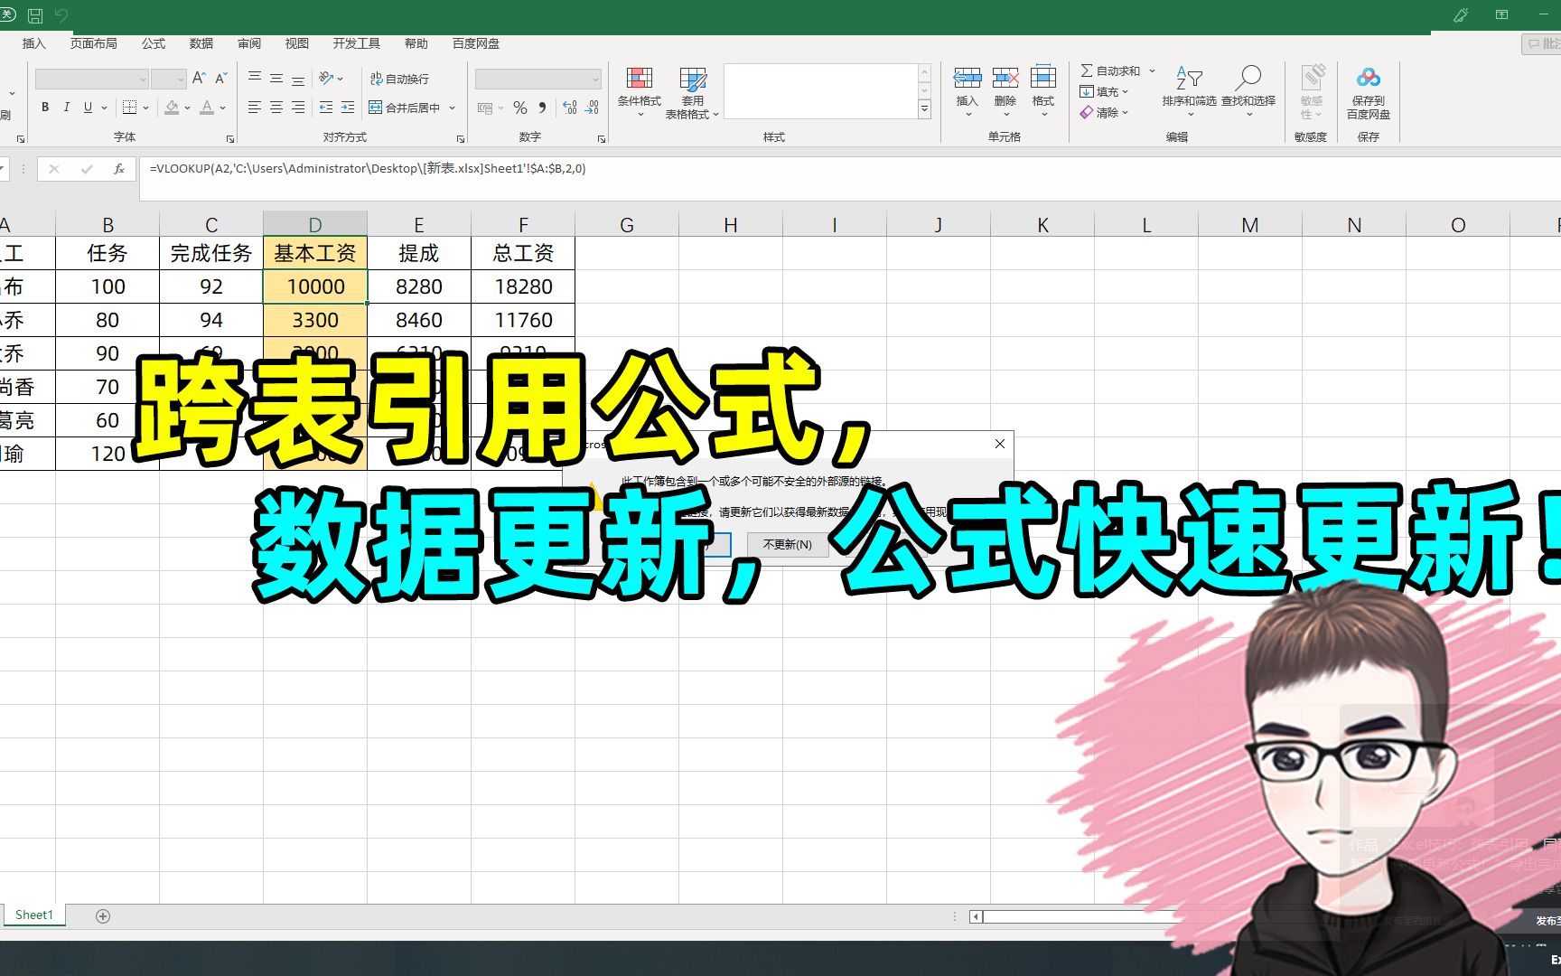The width and height of the screenshot is (1561, 976).
Task: Toggle italic formatting
Action: pyautogui.click(x=66, y=108)
